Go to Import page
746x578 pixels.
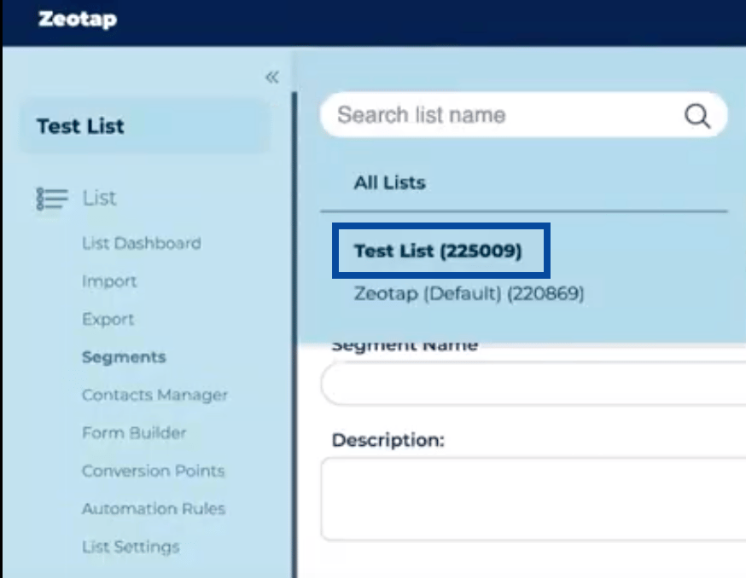point(109,281)
